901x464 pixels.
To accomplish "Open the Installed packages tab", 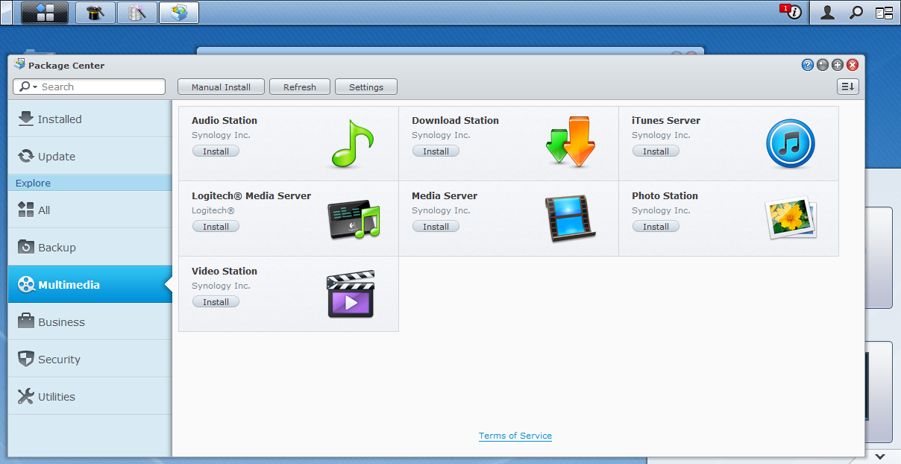I will point(90,119).
